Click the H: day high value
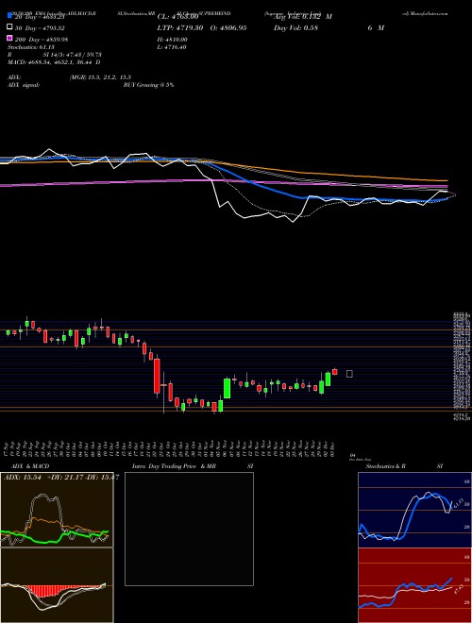The image size is (472, 623). [173, 40]
